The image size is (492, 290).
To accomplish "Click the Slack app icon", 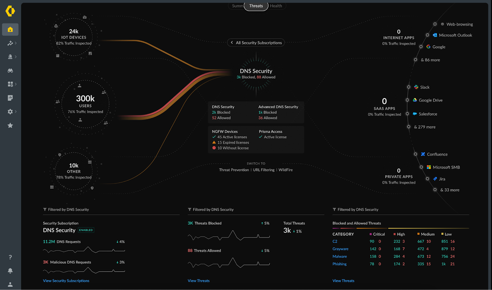I will (x=416, y=87).
